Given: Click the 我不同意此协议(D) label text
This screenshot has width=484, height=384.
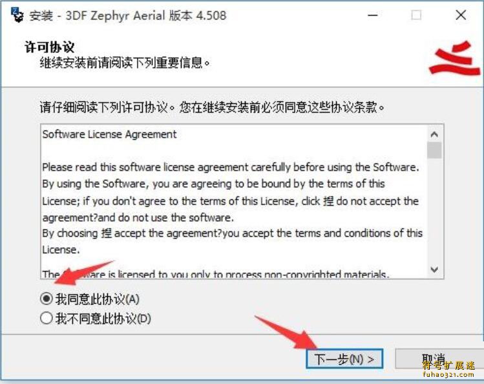Looking at the screenshot, I should tap(103, 319).
